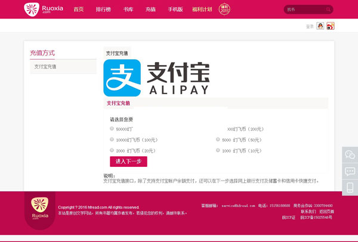Image resolution: width=358 pixels, height=242 pixels.
Task: Select 5000 幻飞币 (50元) option
Action: pyautogui.click(x=218, y=139)
